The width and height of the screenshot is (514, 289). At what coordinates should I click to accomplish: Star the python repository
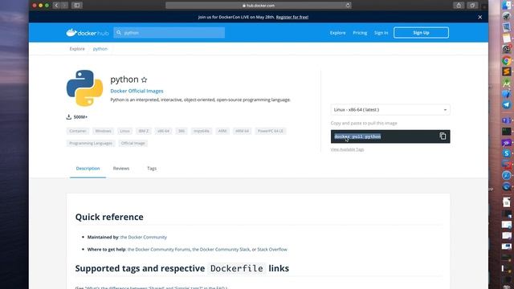(145, 79)
